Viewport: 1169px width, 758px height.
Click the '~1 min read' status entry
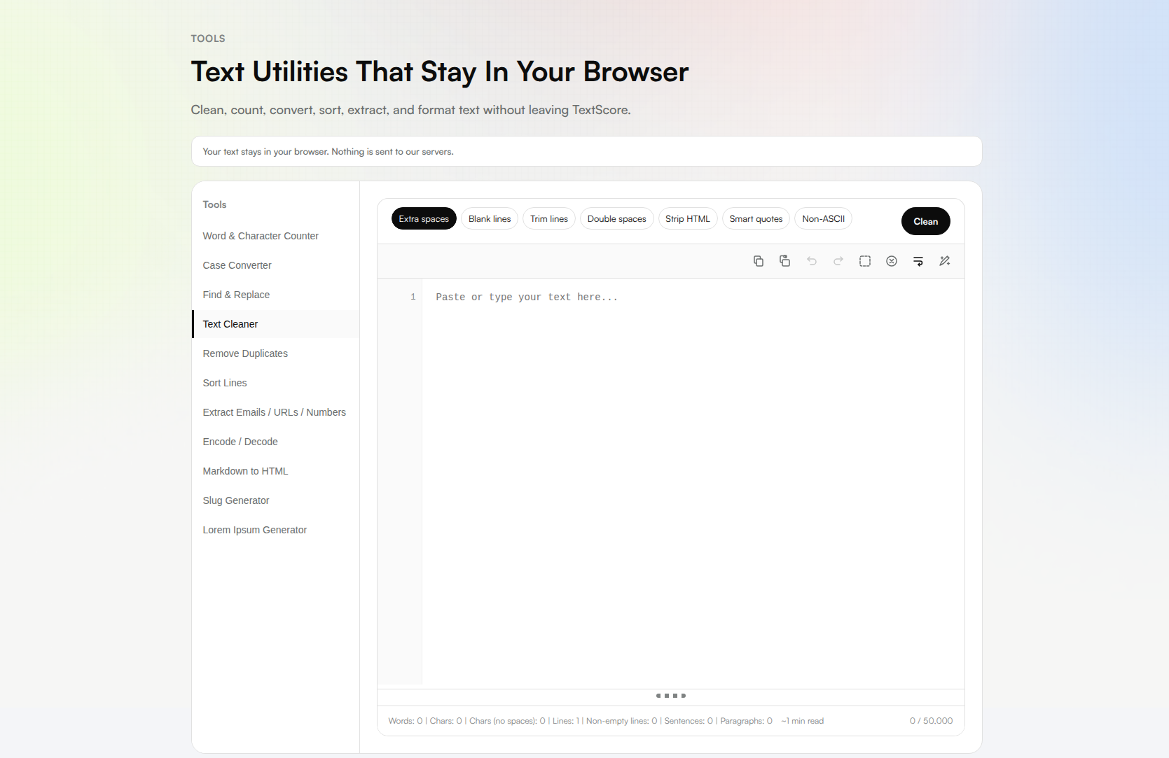802,721
